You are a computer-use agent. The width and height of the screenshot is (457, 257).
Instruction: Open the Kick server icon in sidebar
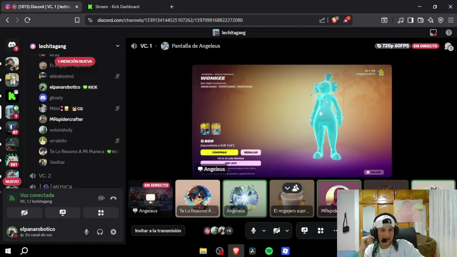click(x=12, y=96)
